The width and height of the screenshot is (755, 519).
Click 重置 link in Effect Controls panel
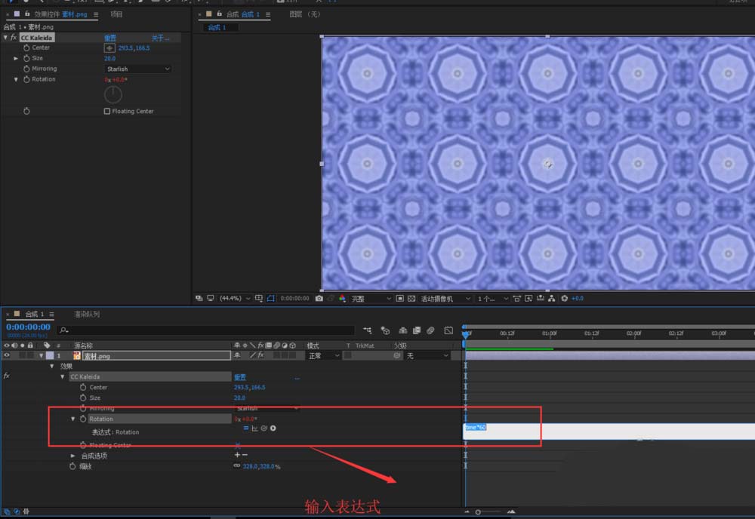point(110,38)
